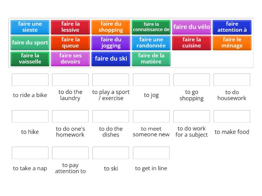
Task: Click the answer box above "to ride a bike"
Action: 30,79
